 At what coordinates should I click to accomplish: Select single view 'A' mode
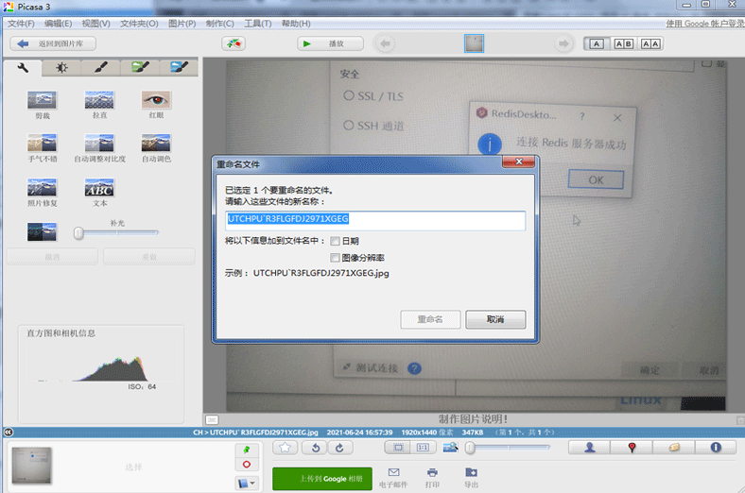point(597,43)
